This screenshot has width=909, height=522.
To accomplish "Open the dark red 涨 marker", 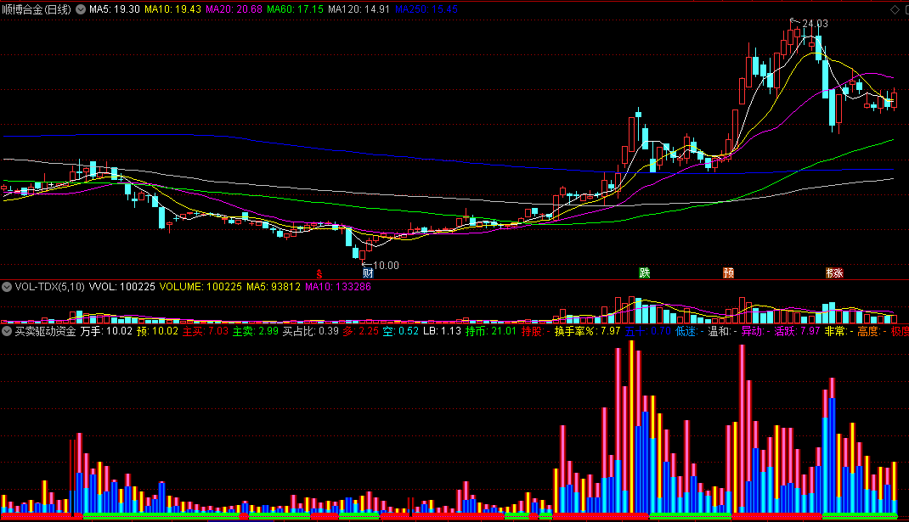I will point(838,272).
